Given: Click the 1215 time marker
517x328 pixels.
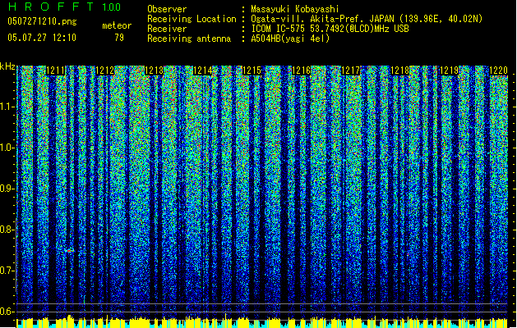Looking at the screenshot, I should pos(252,71).
